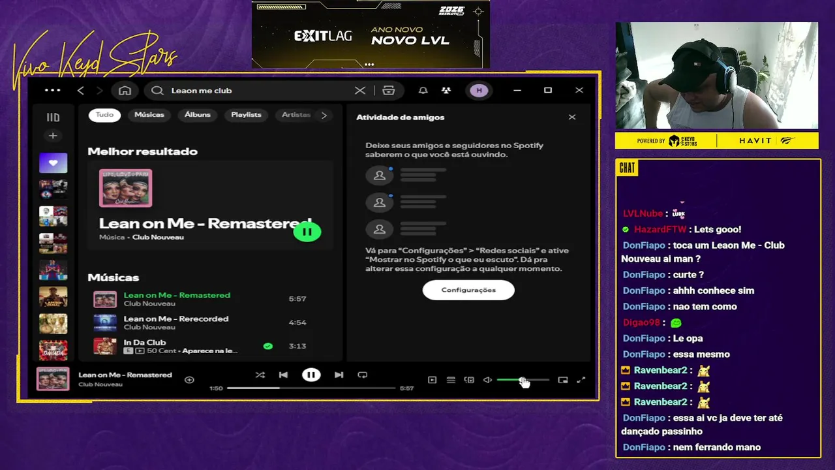This screenshot has height=470, width=835.
Task: Open the Spotify Home page
Action: [125, 90]
